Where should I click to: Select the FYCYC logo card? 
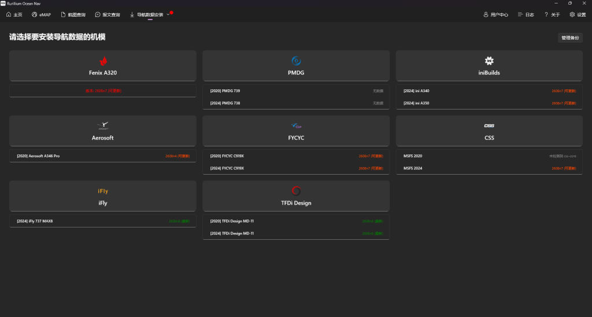point(296,131)
